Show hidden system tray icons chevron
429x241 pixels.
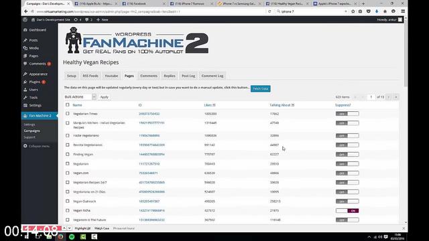369,237
